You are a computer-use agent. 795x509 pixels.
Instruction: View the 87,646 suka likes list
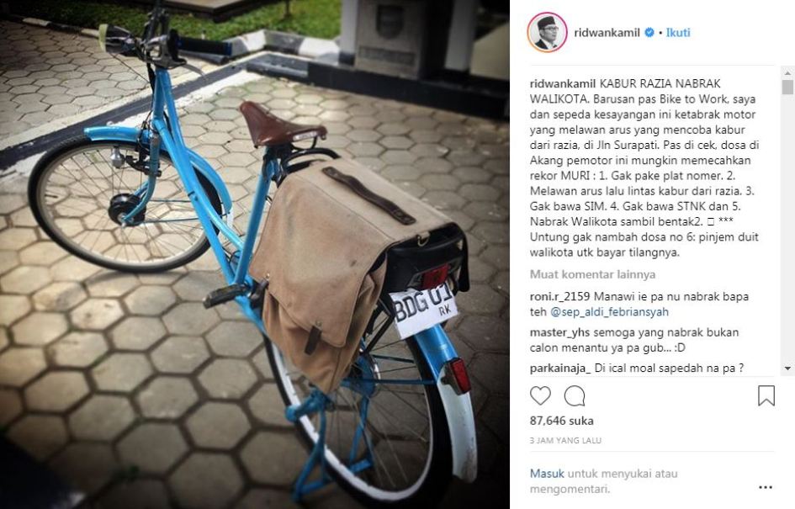click(x=562, y=421)
